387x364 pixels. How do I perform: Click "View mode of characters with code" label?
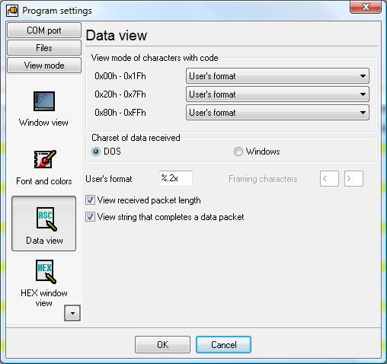tap(155, 58)
